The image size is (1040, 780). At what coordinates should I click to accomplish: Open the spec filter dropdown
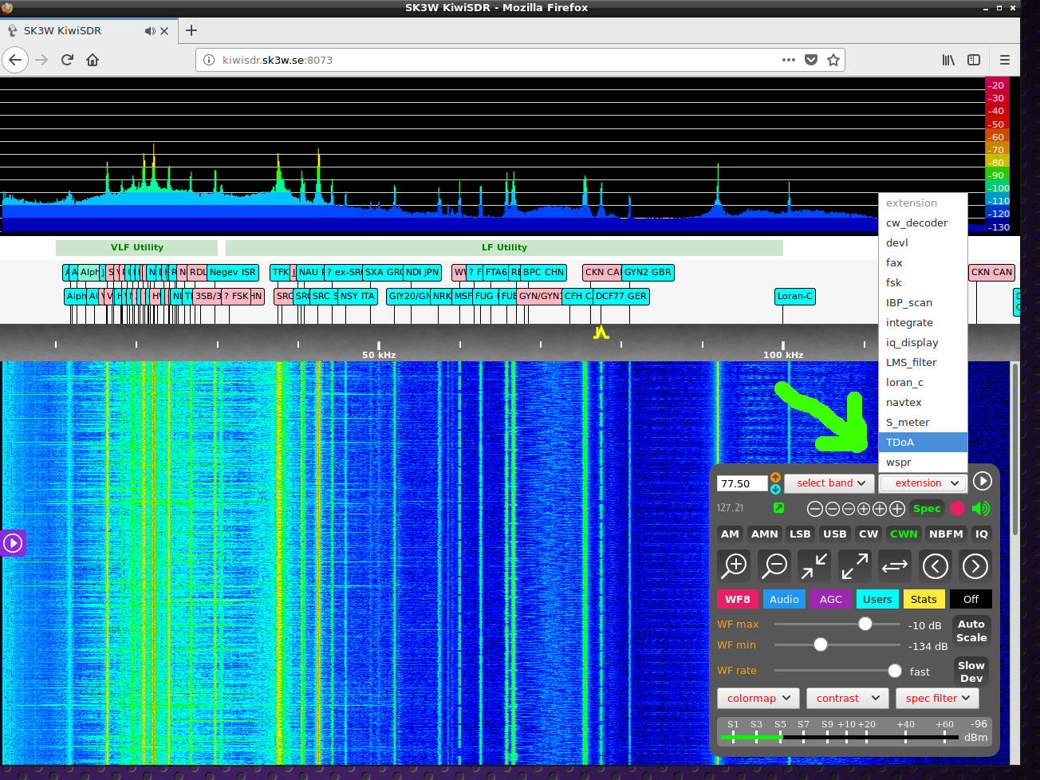[x=937, y=699]
